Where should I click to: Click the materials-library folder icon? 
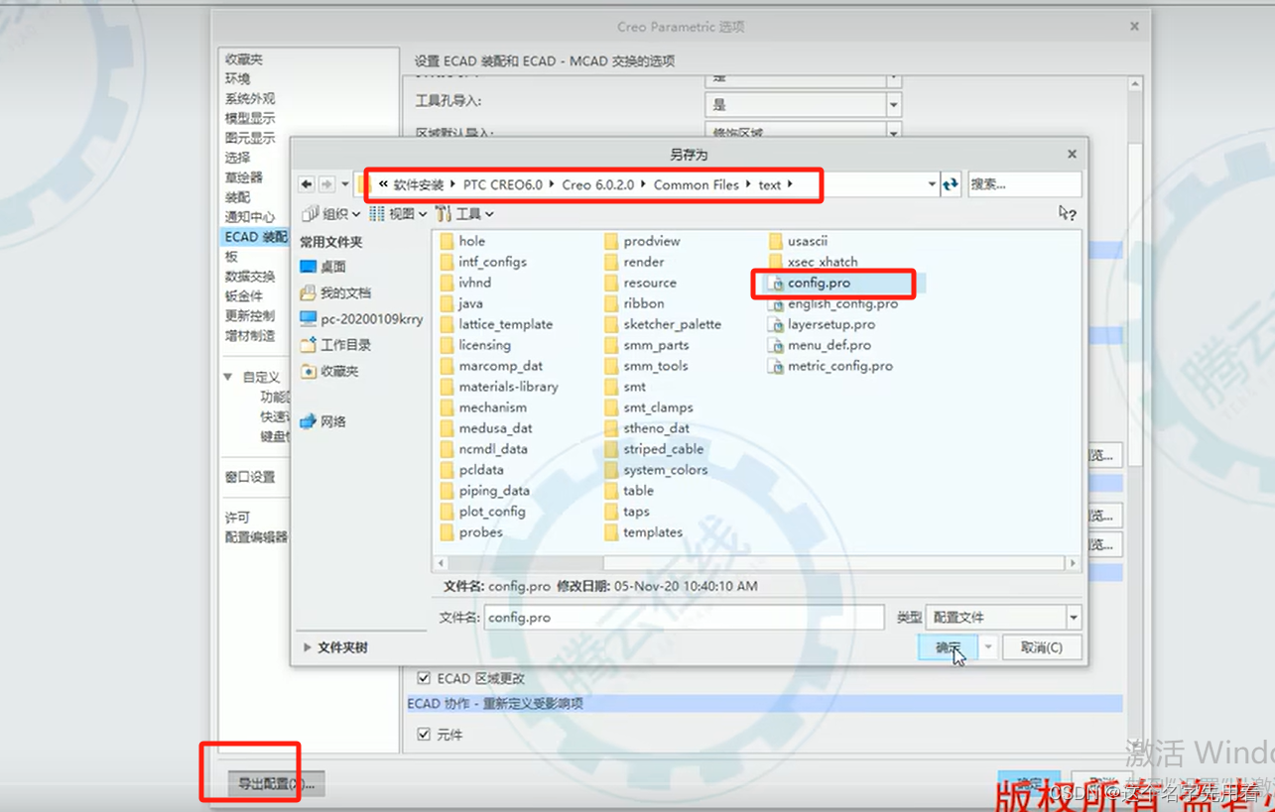[446, 387]
